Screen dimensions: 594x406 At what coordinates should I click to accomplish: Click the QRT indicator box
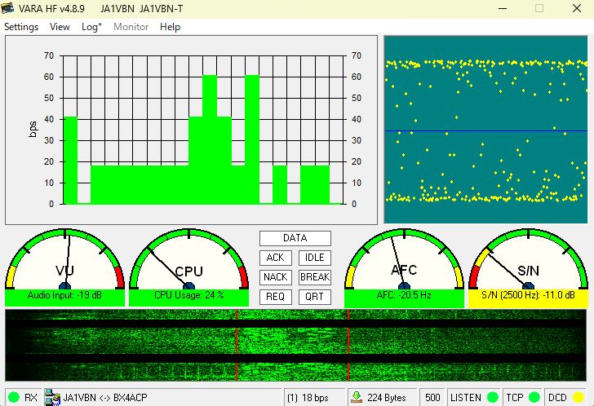pos(315,297)
